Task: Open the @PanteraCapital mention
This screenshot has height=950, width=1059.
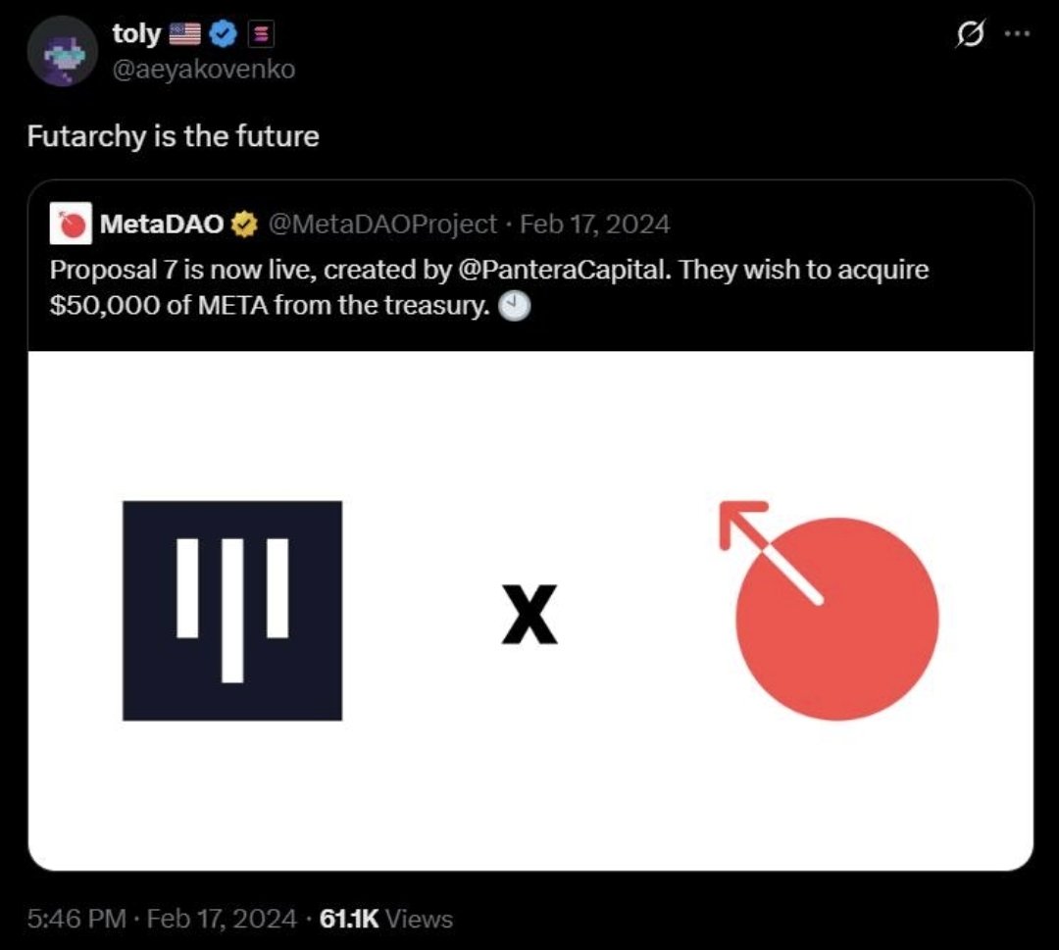Action: (x=564, y=270)
